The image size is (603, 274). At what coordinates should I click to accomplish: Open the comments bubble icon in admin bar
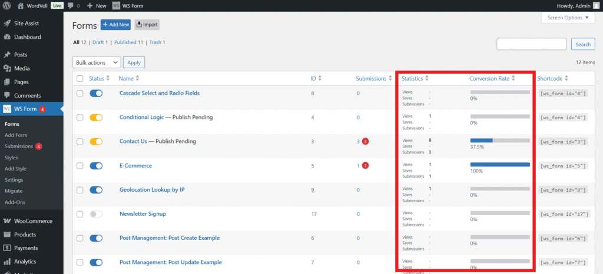click(71, 5)
